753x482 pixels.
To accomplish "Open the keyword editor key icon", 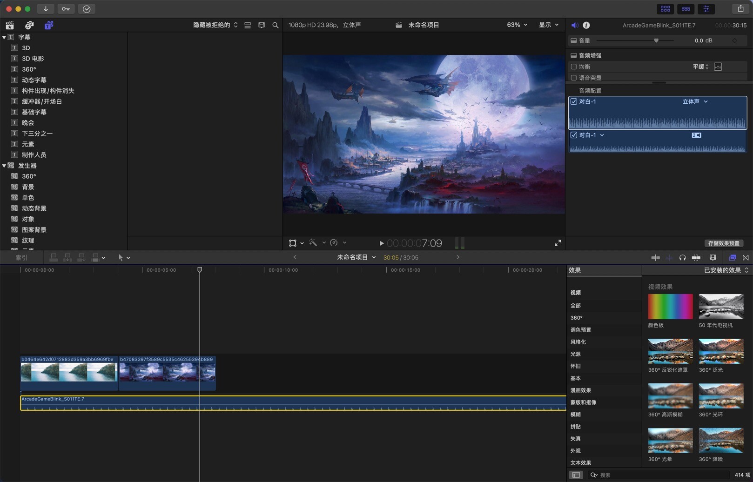I will [66, 9].
